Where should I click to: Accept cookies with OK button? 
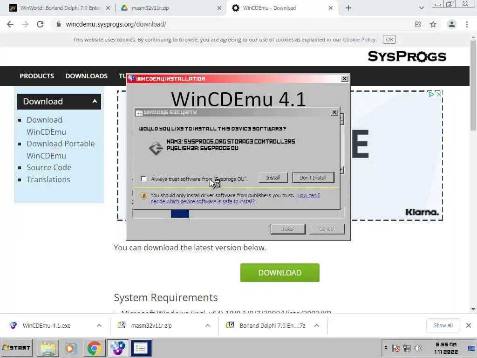click(389, 40)
